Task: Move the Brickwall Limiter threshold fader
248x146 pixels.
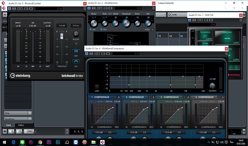Action: [62, 36]
